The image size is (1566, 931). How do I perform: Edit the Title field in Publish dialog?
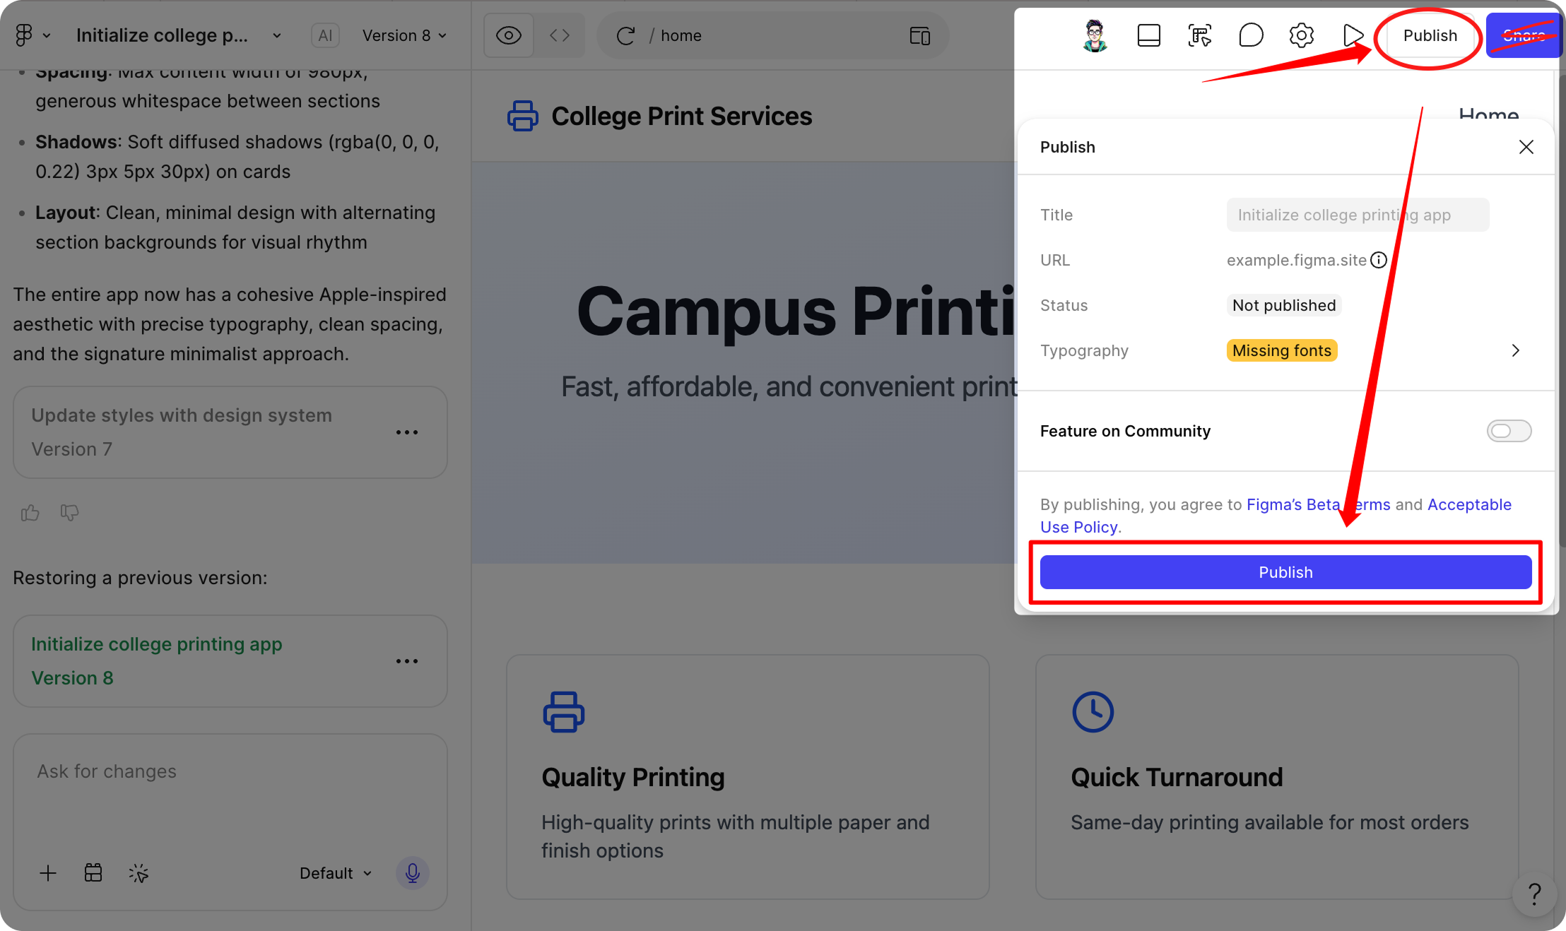[1358, 215]
